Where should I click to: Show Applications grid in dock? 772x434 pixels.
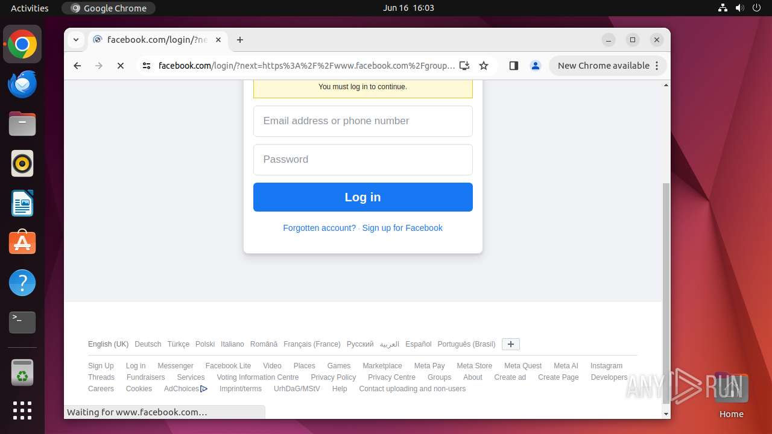tap(22, 410)
